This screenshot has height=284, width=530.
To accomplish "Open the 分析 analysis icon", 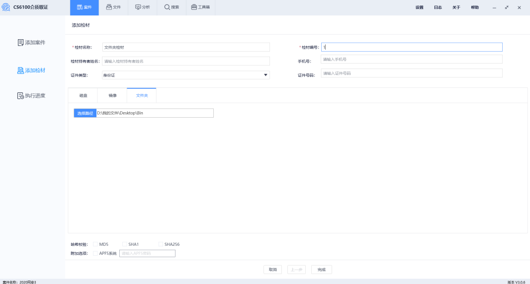I will (138, 7).
